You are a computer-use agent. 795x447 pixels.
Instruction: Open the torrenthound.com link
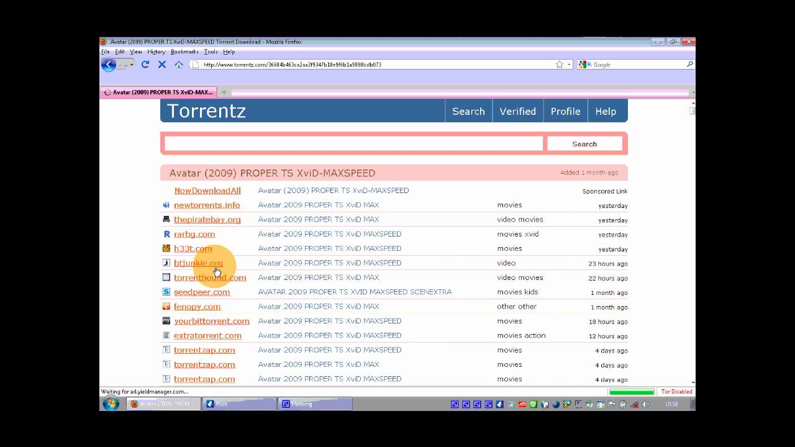210,278
